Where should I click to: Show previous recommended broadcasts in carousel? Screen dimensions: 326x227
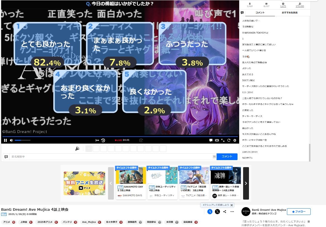point(111,183)
